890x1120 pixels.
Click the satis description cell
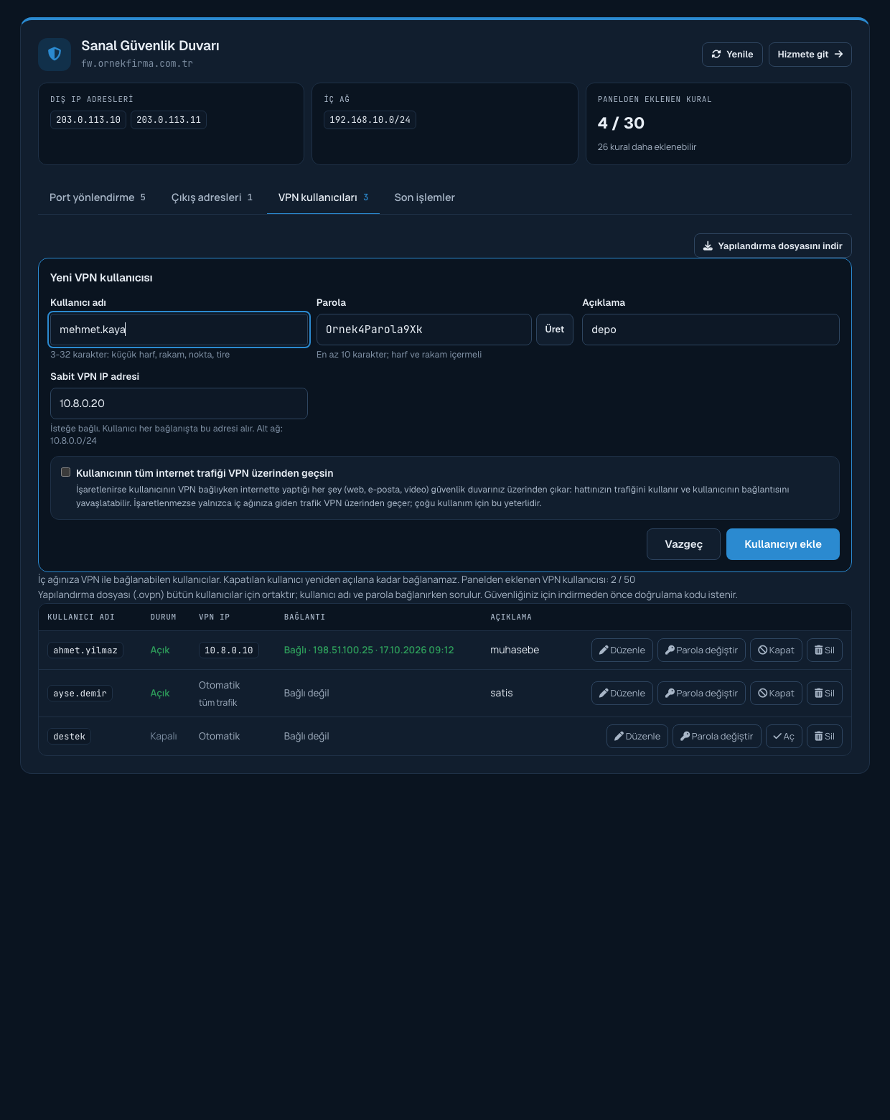pos(502,694)
